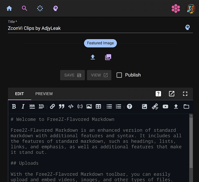Open the round markdown help icon in the toolbar
The width and height of the screenshot is (199, 182).
click(x=130, y=107)
